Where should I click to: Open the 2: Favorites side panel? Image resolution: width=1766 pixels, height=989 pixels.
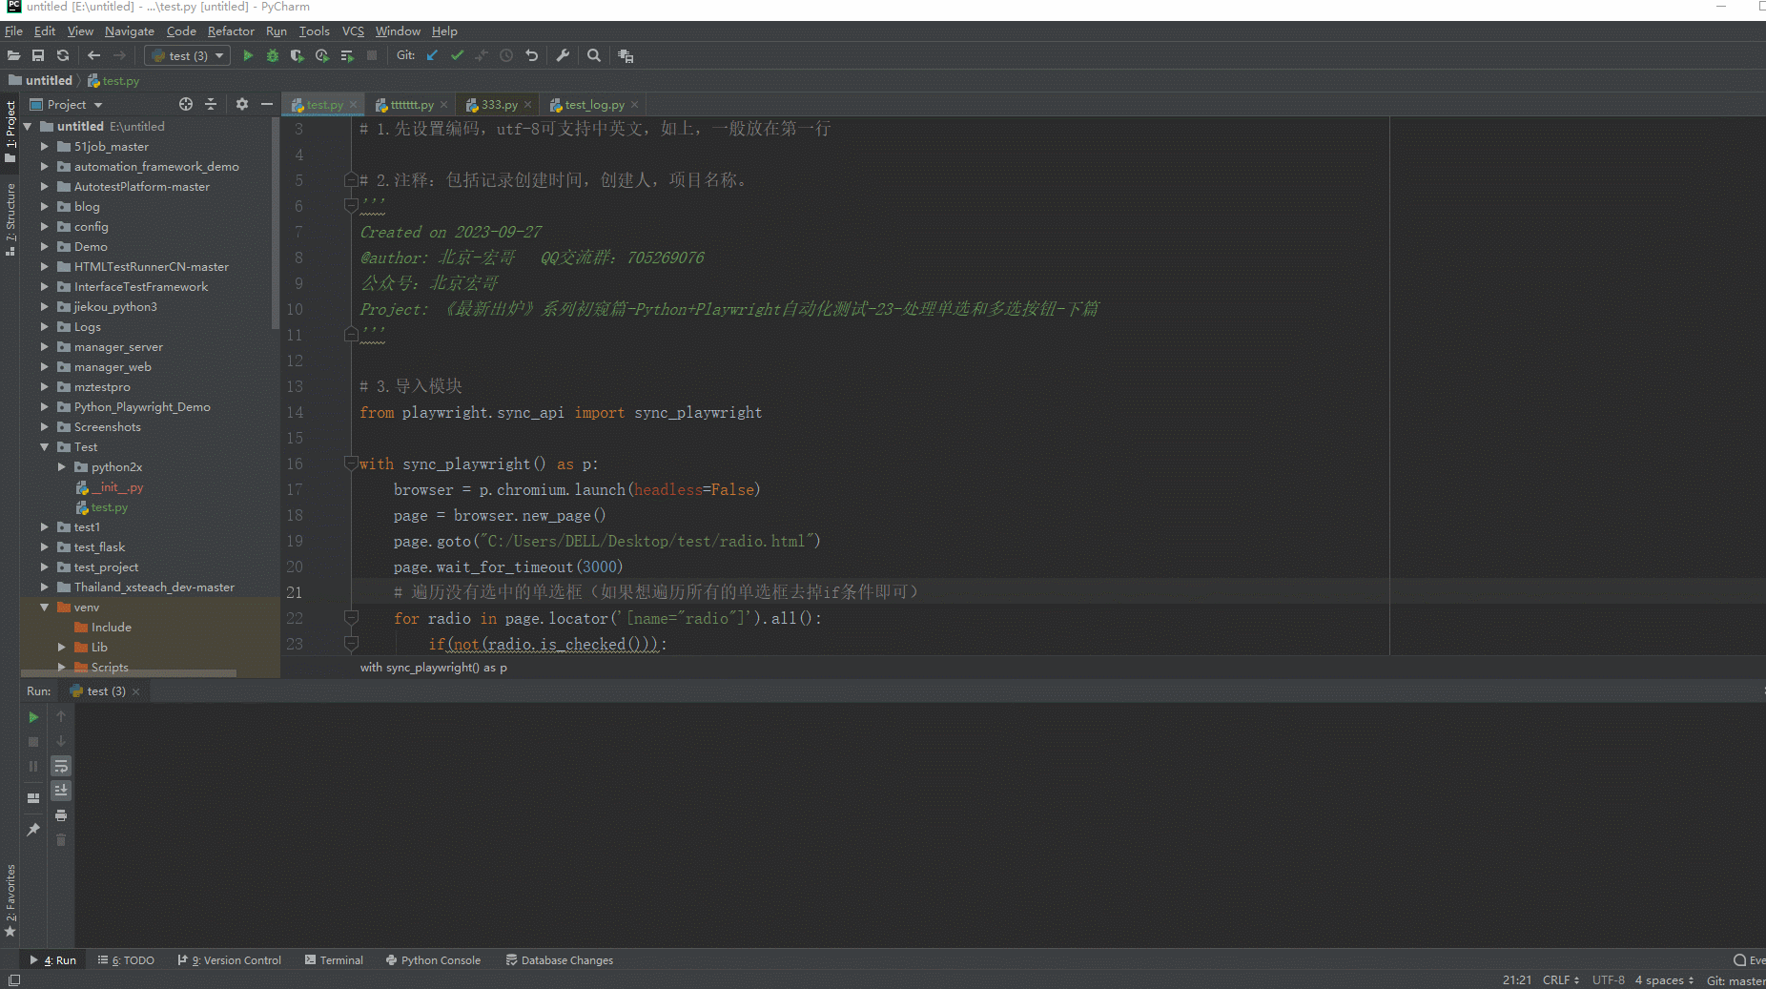click(x=10, y=900)
